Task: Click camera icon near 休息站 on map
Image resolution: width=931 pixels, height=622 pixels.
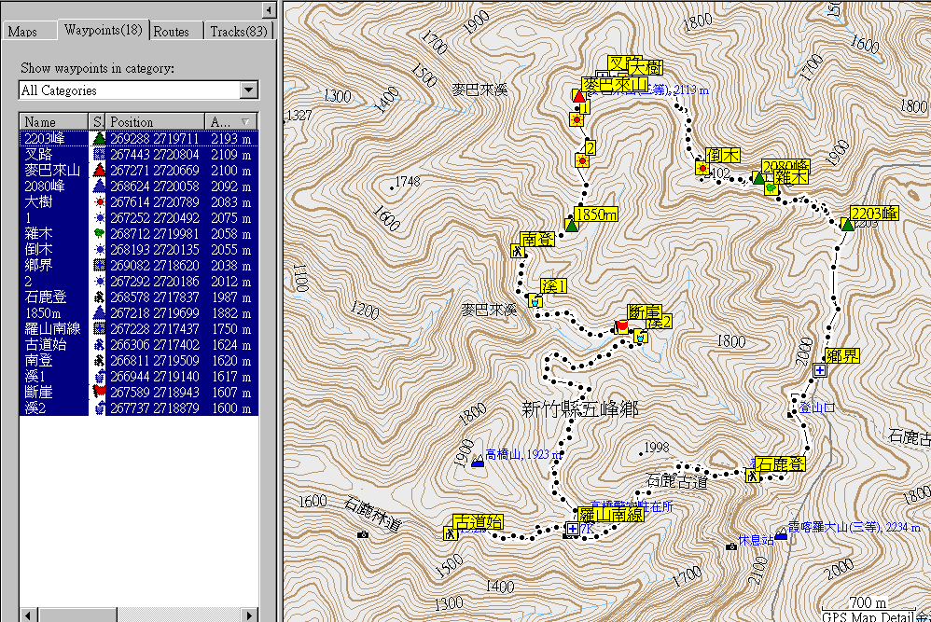Action: (x=731, y=546)
